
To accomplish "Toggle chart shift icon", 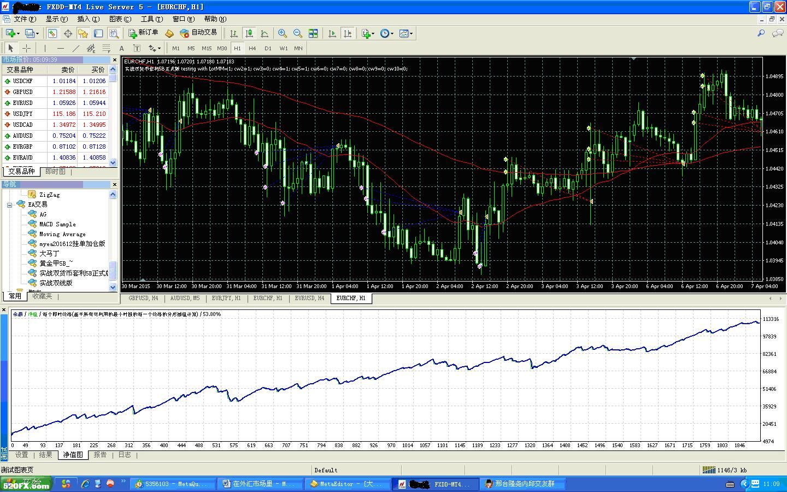I will click(x=348, y=33).
